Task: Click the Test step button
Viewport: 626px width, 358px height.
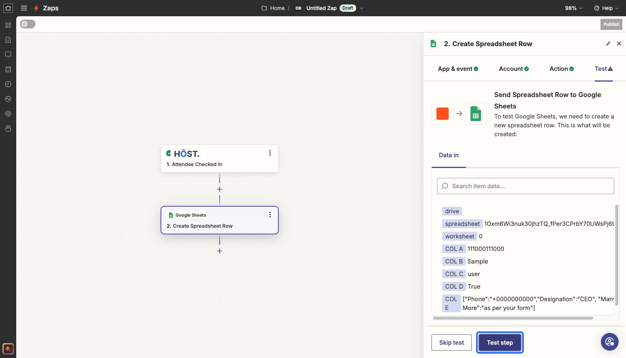Action: click(500, 342)
